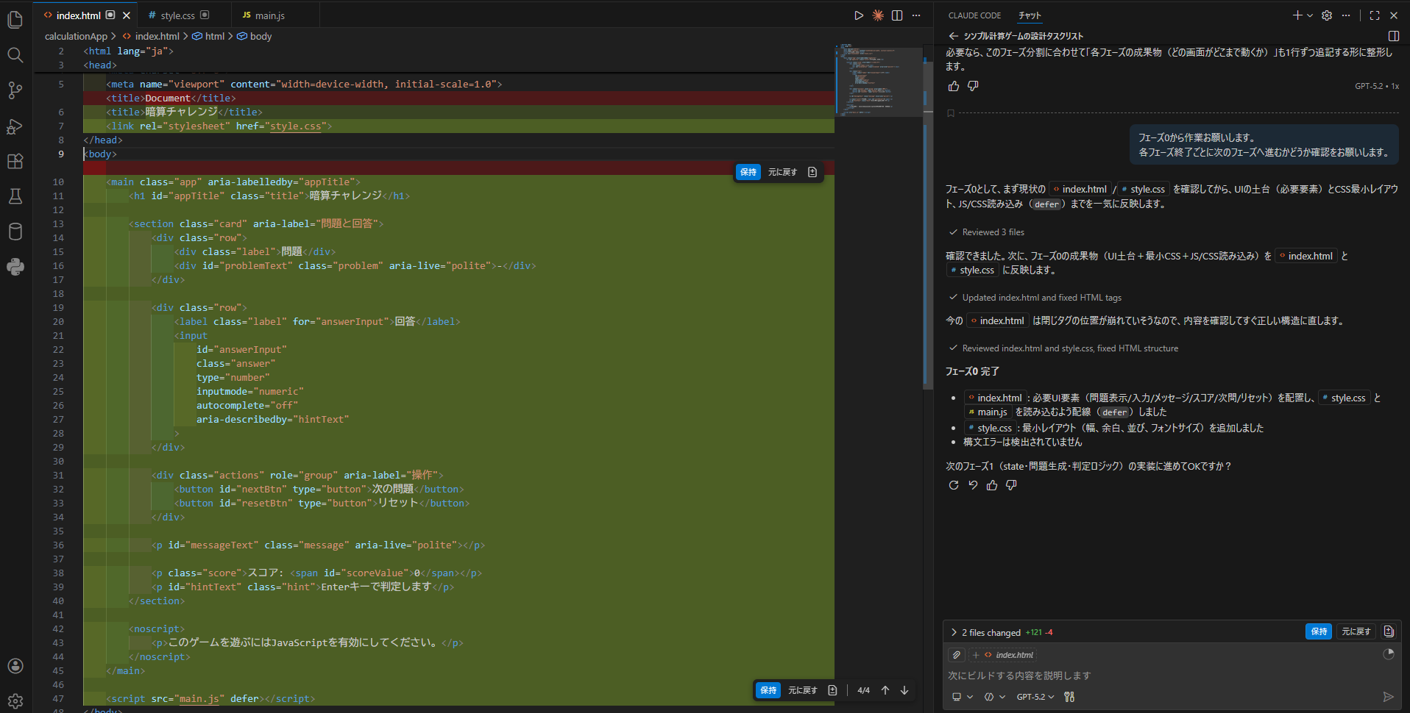Go to next change with down arrow
1410x713 pixels.
pos(904,690)
